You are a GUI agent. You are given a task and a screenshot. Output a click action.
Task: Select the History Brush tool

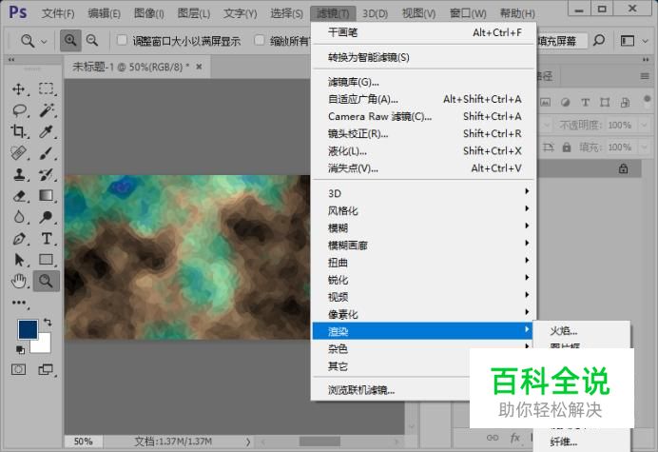[47, 175]
